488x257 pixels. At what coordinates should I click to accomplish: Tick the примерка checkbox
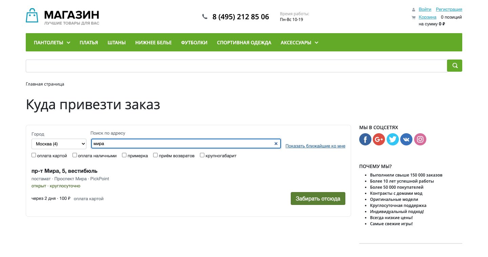click(124, 155)
